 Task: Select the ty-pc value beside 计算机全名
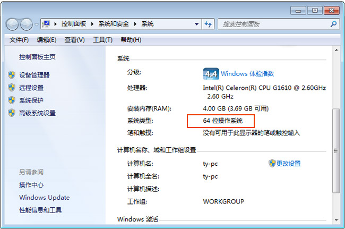click(x=210, y=176)
